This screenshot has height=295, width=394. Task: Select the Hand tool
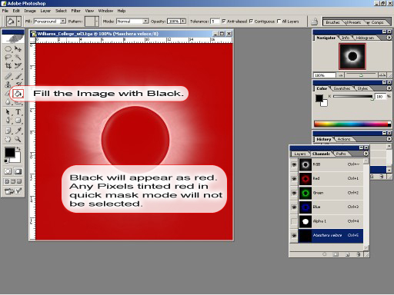(x=8, y=139)
